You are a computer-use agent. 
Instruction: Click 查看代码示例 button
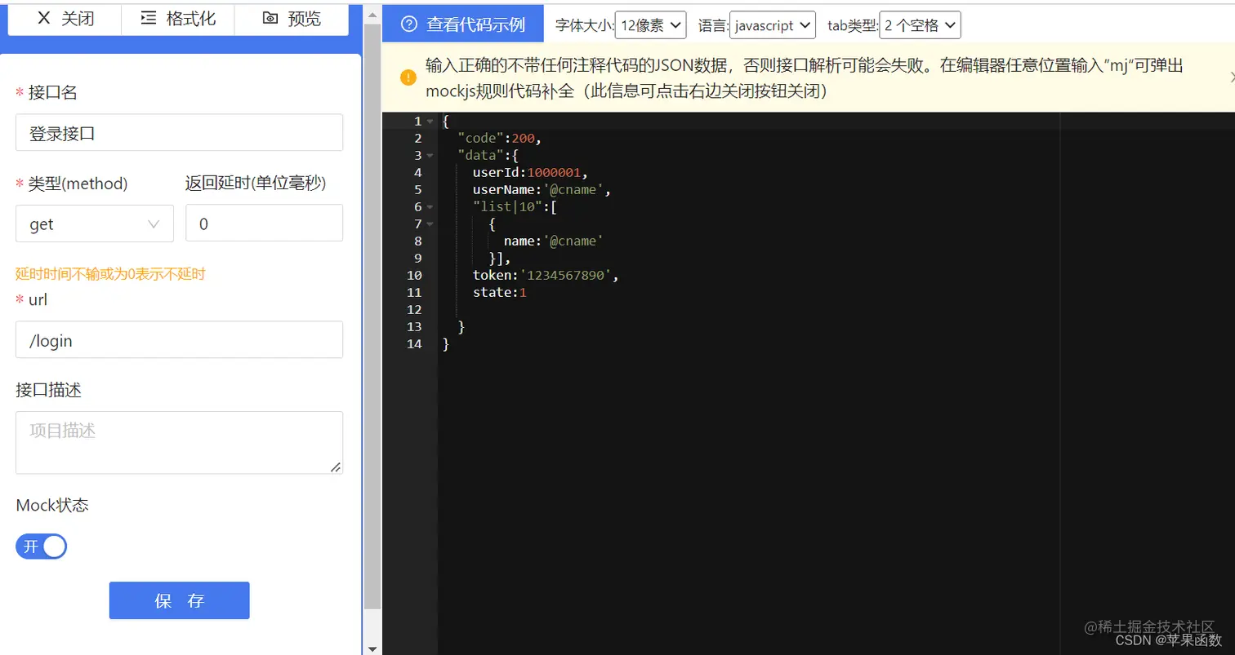tap(463, 24)
